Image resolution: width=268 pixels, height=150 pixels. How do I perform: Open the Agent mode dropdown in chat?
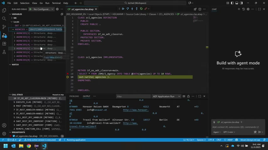(x=217, y=132)
